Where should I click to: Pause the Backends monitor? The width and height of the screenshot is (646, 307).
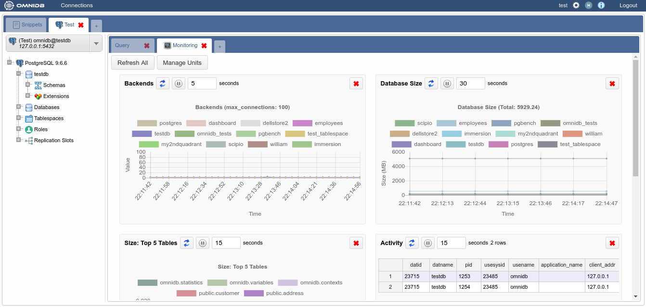[179, 84]
